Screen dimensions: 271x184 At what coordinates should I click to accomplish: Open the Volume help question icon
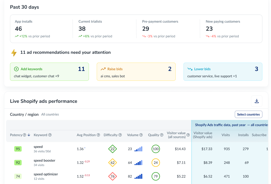141,135
